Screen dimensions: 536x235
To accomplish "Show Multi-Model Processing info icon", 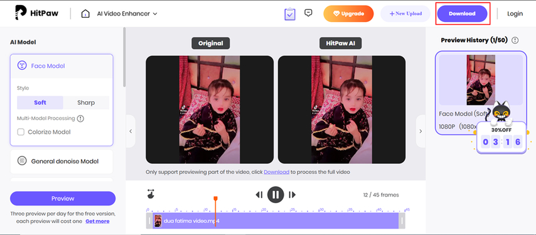I will tap(80, 119).
